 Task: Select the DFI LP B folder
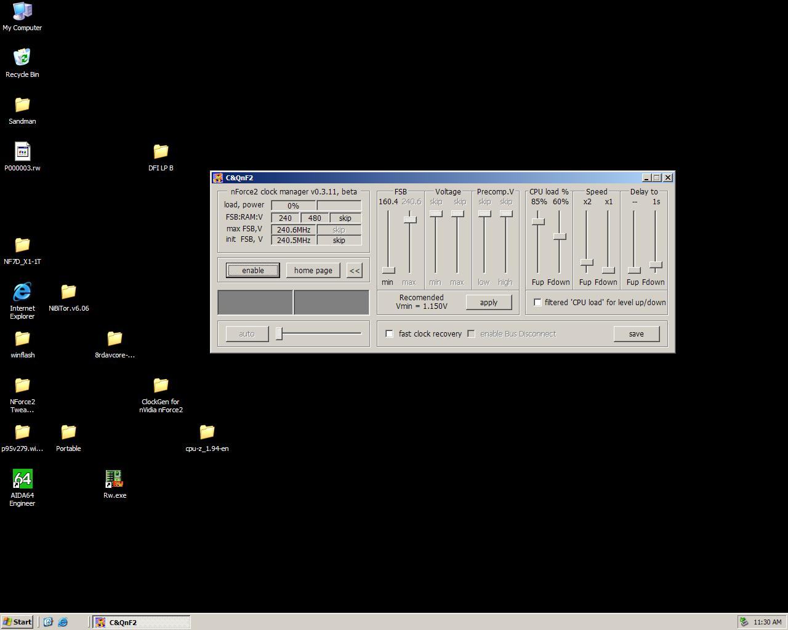pyautogui.click(x=161, y=157)
